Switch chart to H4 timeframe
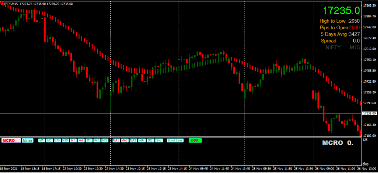 click(x=81, y=141)
